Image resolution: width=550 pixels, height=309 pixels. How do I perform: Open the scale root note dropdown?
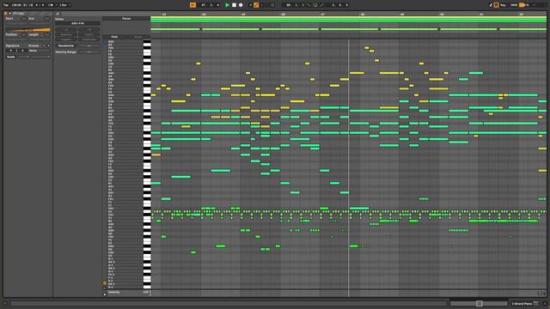pos(23,57)
